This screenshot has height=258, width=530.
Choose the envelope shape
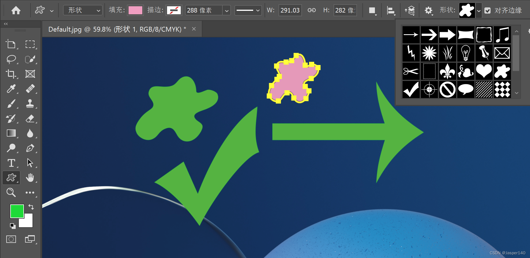coord(502,53)
